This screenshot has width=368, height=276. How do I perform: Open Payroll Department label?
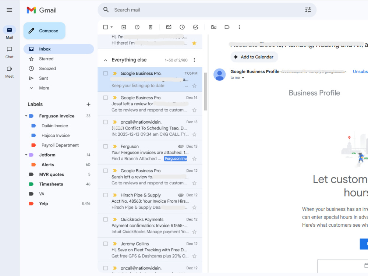coord(59,145)
